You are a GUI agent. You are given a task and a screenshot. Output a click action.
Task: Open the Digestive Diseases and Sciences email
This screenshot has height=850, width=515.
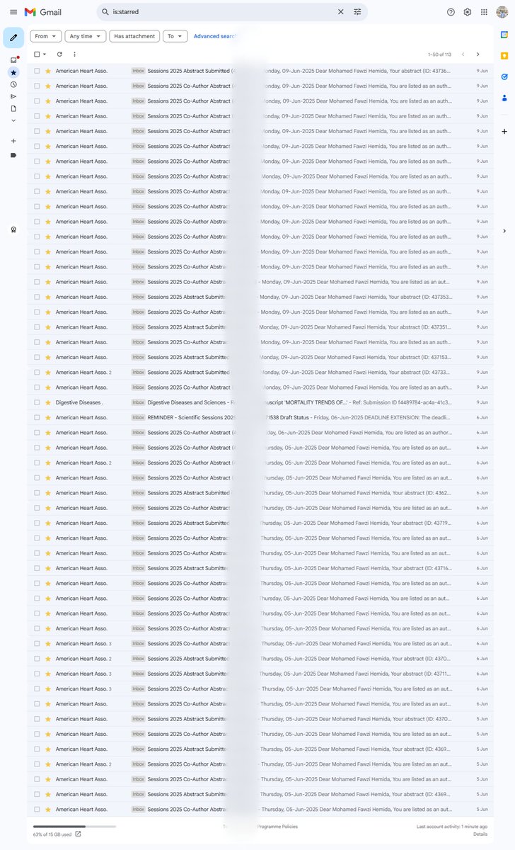[x=260, y=402]
